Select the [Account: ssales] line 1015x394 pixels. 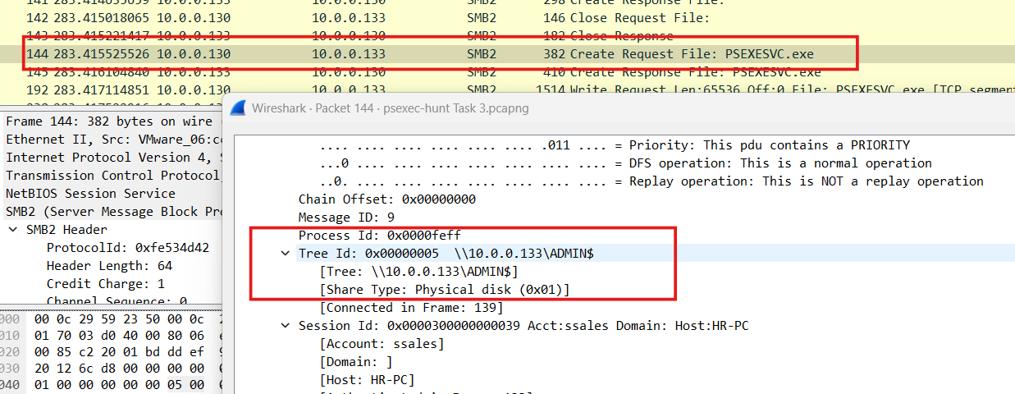point(382,344)
